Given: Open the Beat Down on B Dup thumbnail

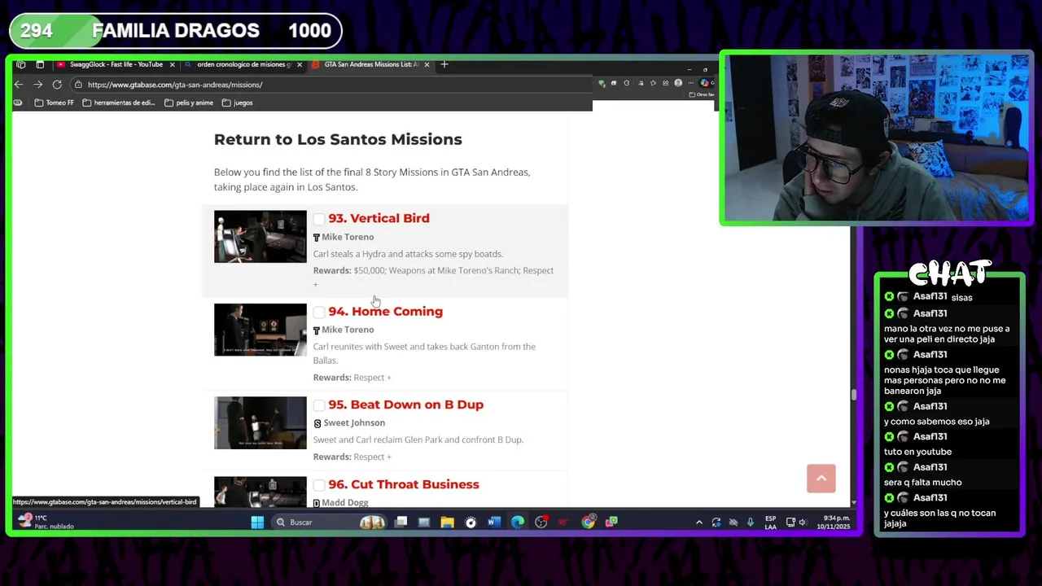Looking at the screenshot, I should [260, 422].
